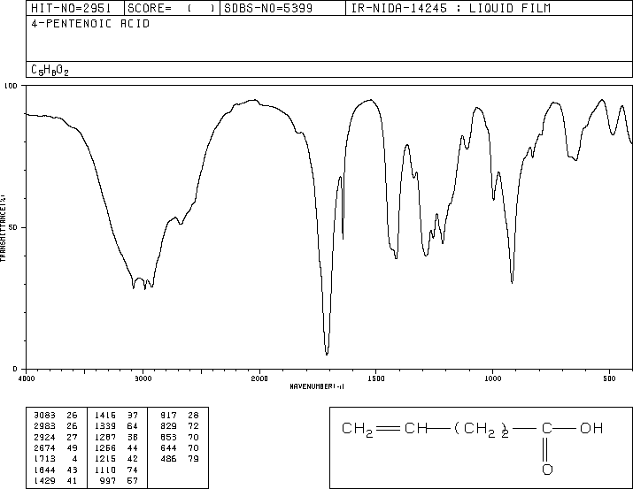This screenshot has height=489, width=633.
Task: Select the 2924 entry in peak table
Action: [45, 437]
